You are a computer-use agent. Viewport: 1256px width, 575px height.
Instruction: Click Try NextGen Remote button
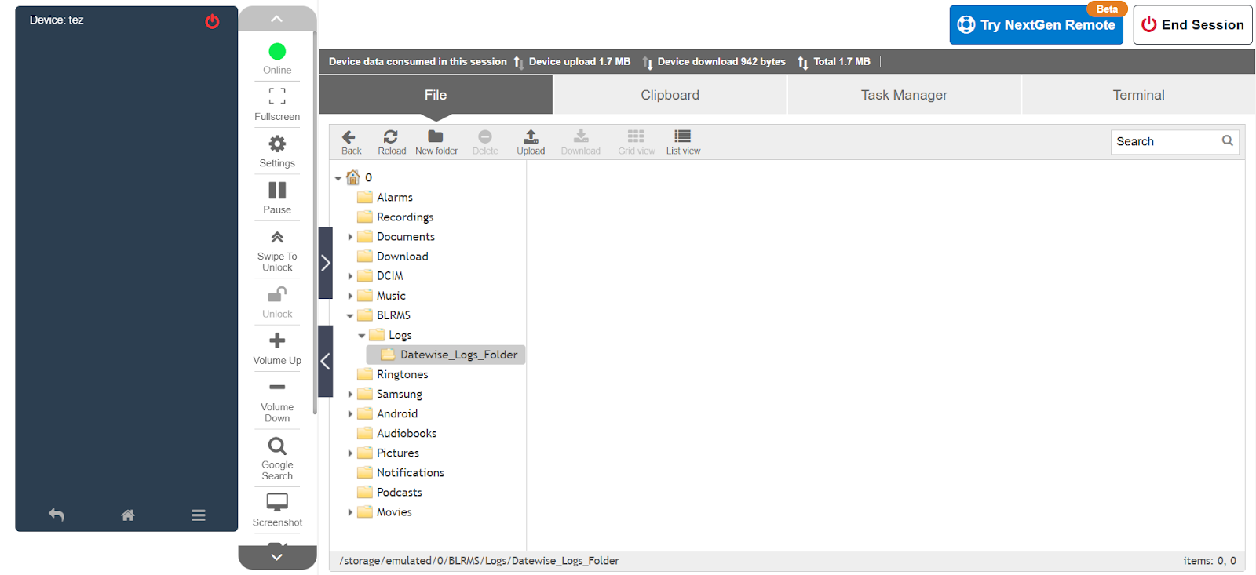(1036, 25)
